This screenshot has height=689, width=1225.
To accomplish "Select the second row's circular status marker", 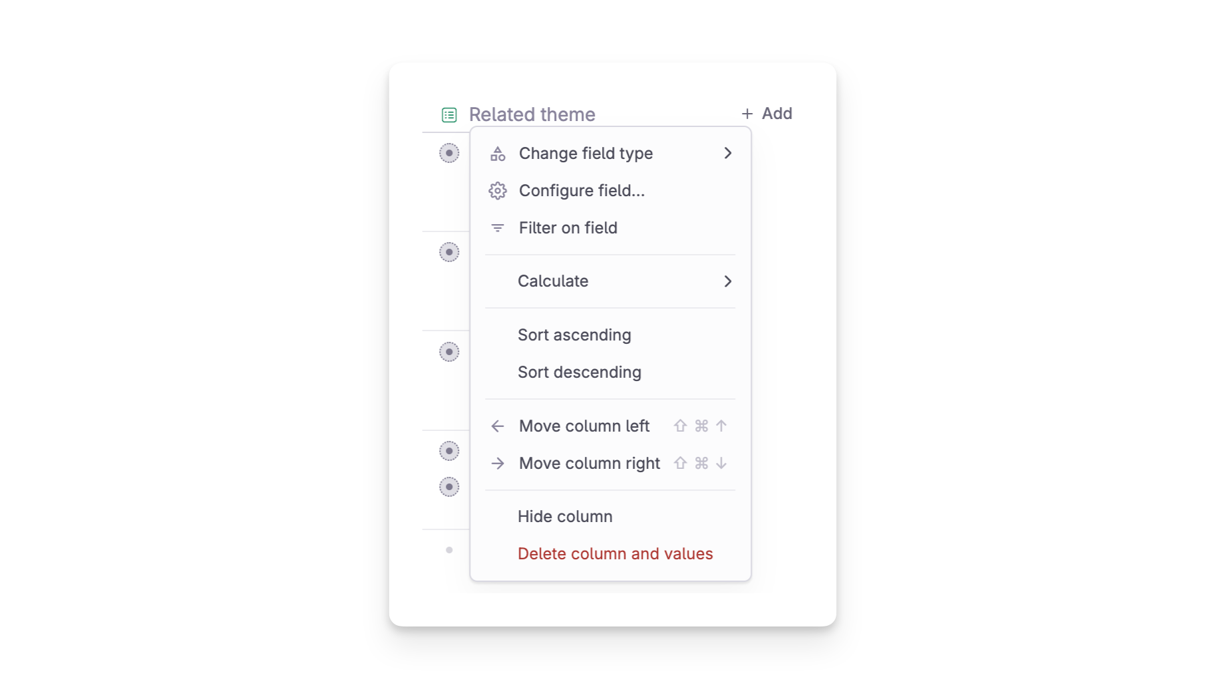I will pyautogui.click(x=449, y=252).
